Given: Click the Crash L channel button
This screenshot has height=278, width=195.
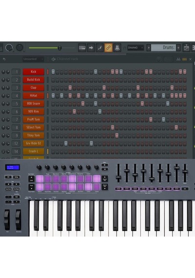Looking at the screenshot, I should click(34, 152).
